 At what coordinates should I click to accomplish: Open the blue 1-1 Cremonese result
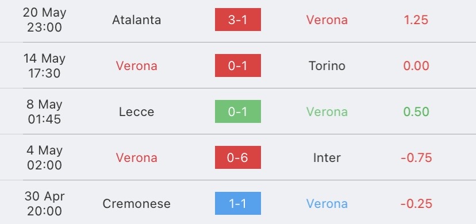(237, 203)
